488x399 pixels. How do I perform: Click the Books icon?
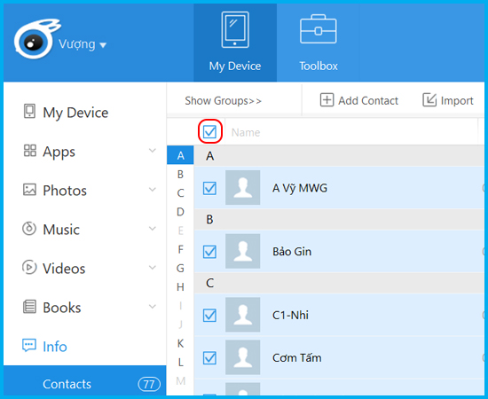29,307
